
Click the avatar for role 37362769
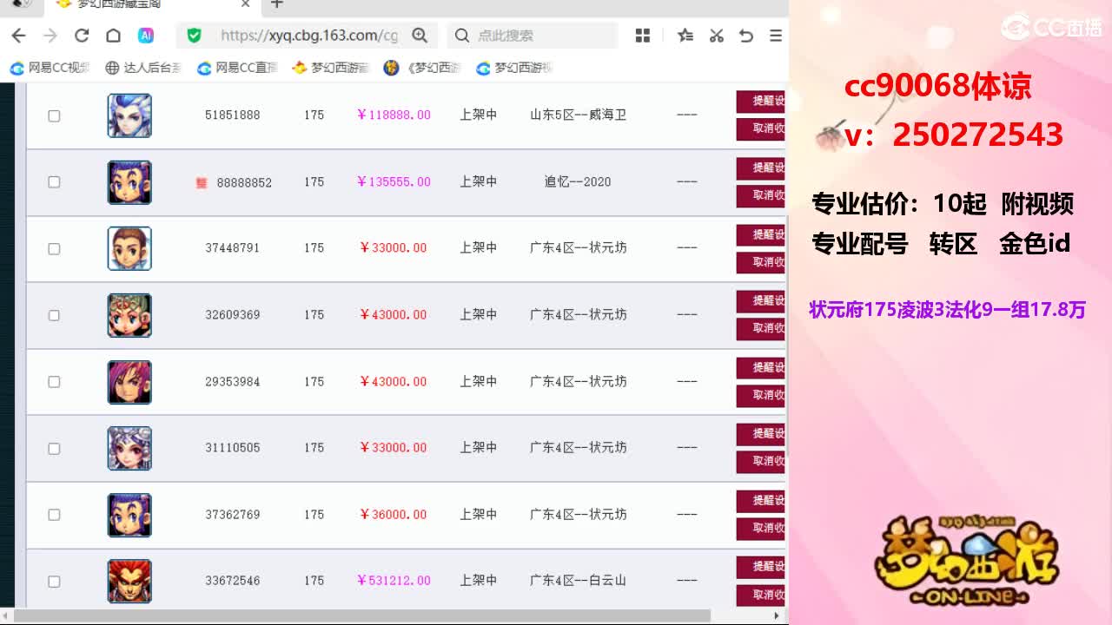pyautogui.click(x=129, y=515)
